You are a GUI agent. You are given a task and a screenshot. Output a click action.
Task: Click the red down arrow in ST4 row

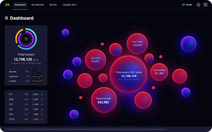click(42, 114)
